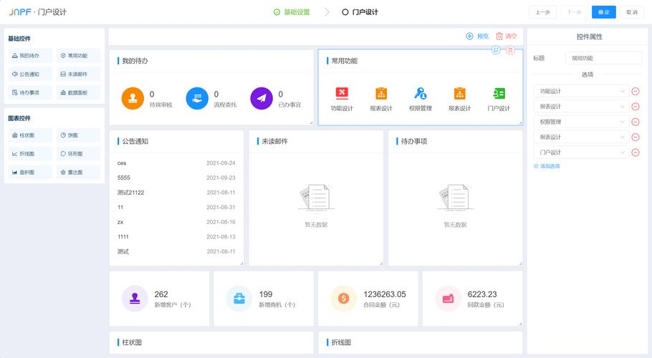Screen dimensions: 652x358
Task: Copy the selected 常用功能 widget
Action: [496, 49]
